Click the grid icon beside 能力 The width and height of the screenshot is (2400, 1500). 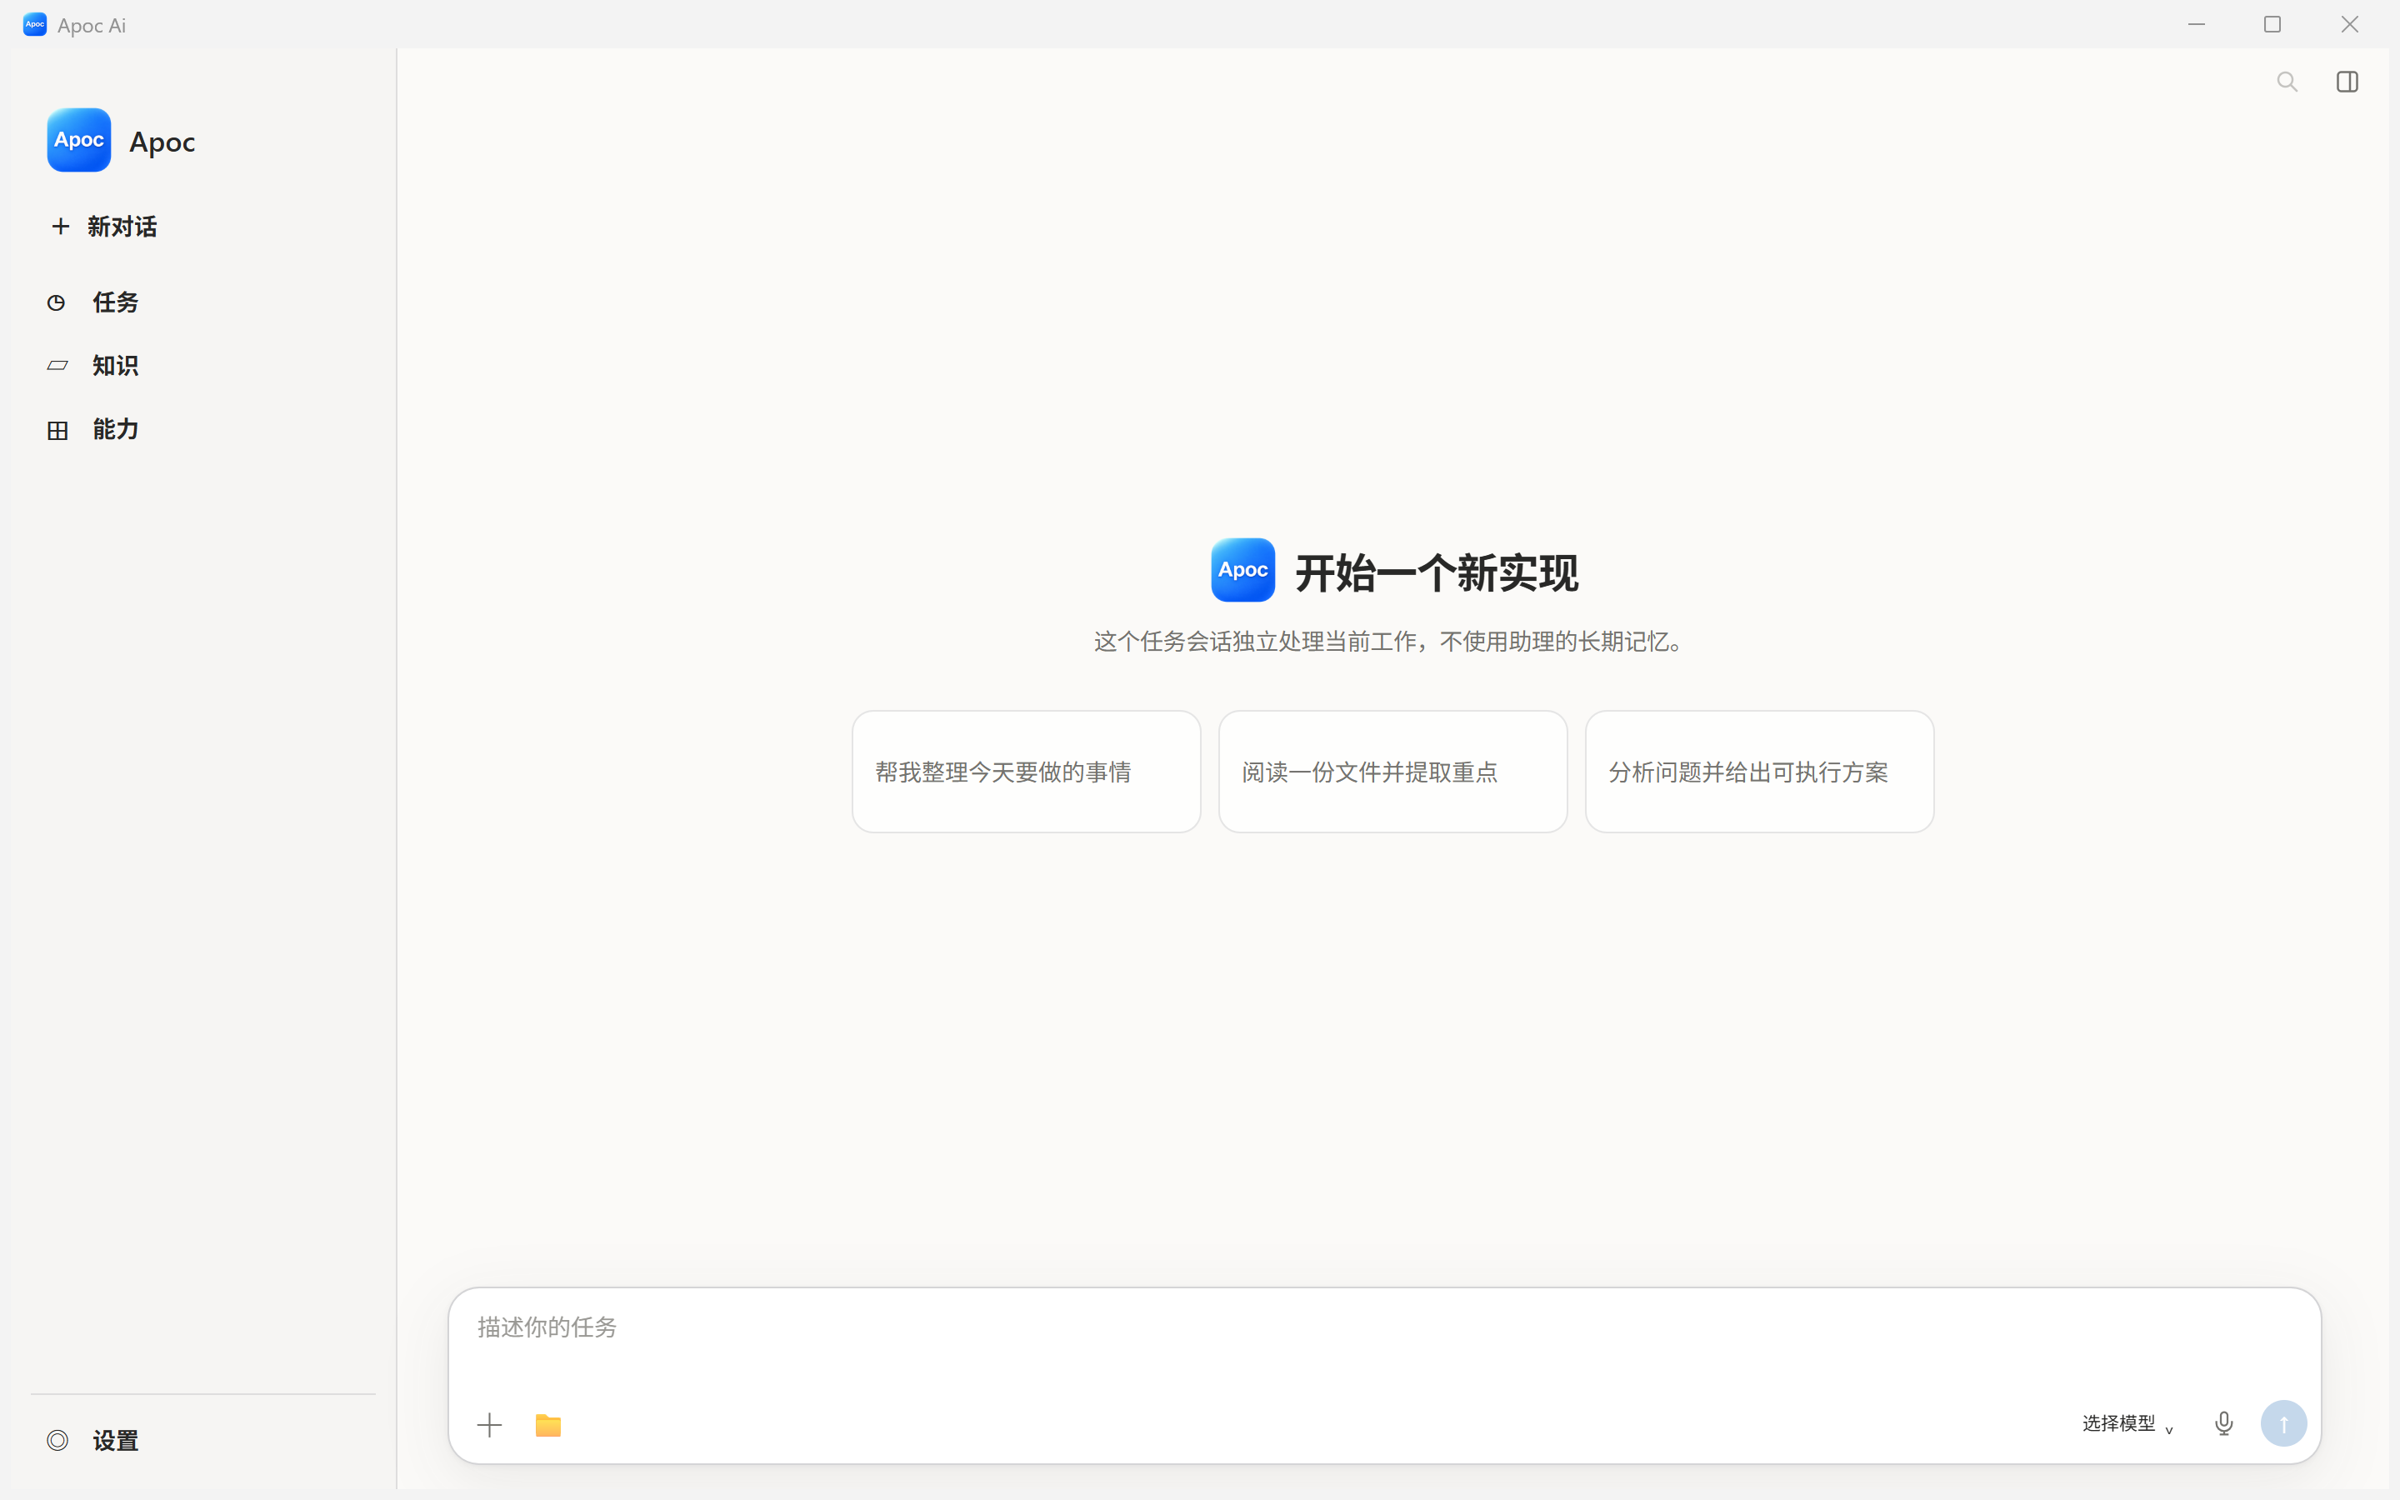[x=57, y=431]
